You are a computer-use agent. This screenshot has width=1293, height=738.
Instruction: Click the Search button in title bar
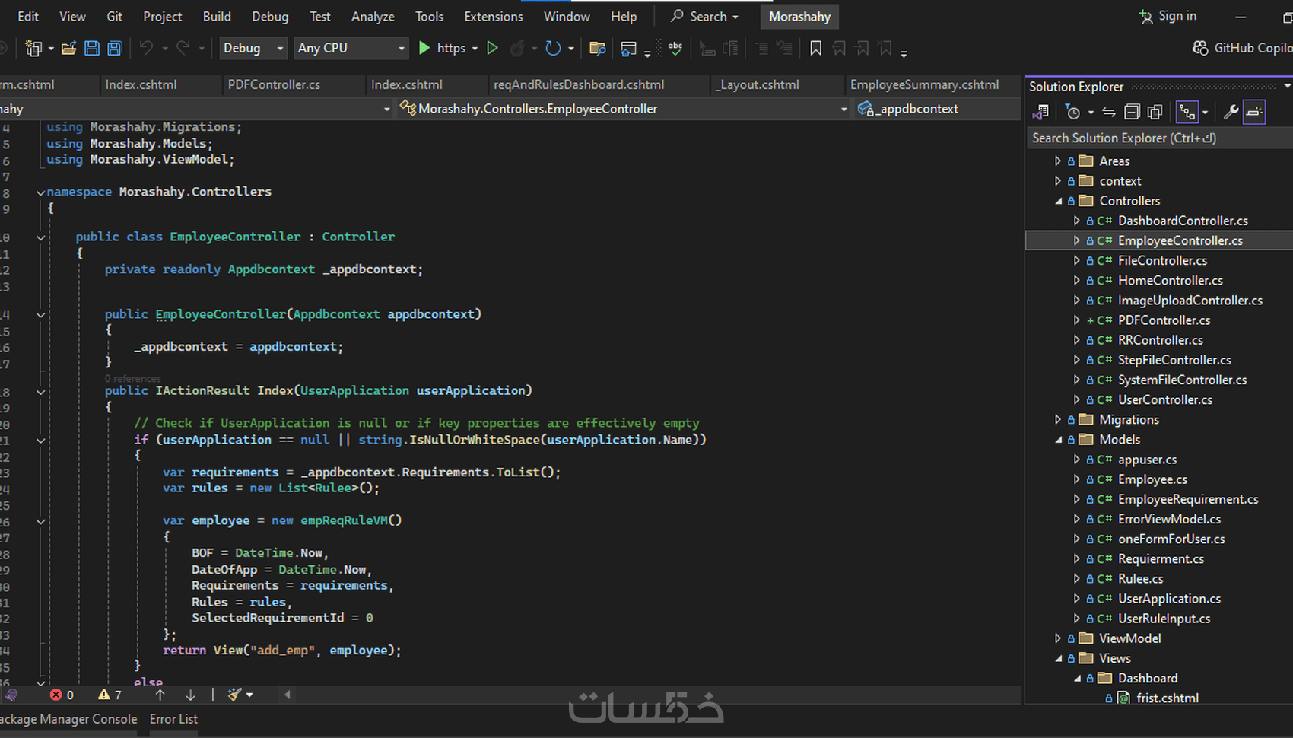tap(704, 17)
